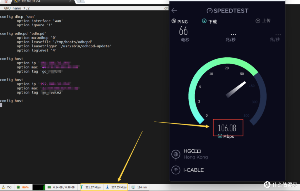Click the leasefile '/tmp/hosts/odhcpd' line
300x191 pixels.
point(54,42)
